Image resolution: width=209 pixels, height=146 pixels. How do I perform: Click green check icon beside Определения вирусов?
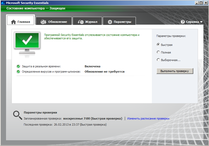pos(18,72)
